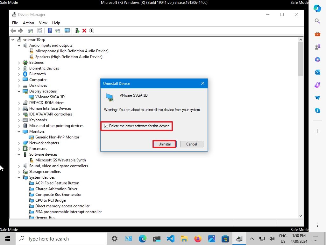Collapse the Display adapters tree node

19,91
